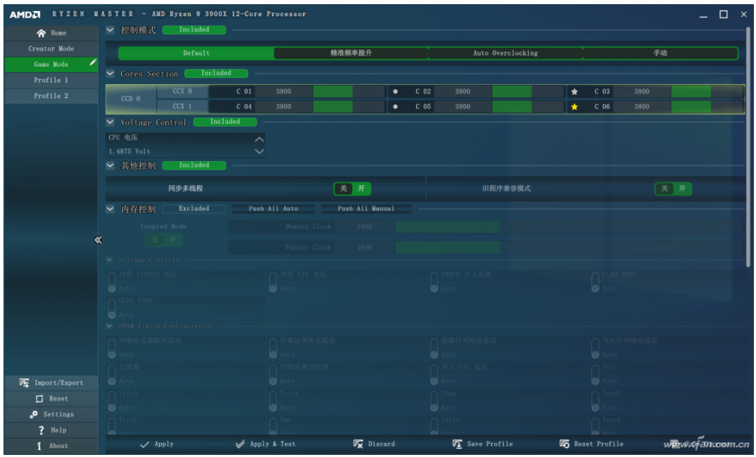Decrease CPU 电压 with down arrow
This screenshot has width=756, height=457.
pyautogui.click(x=259, y=151)
